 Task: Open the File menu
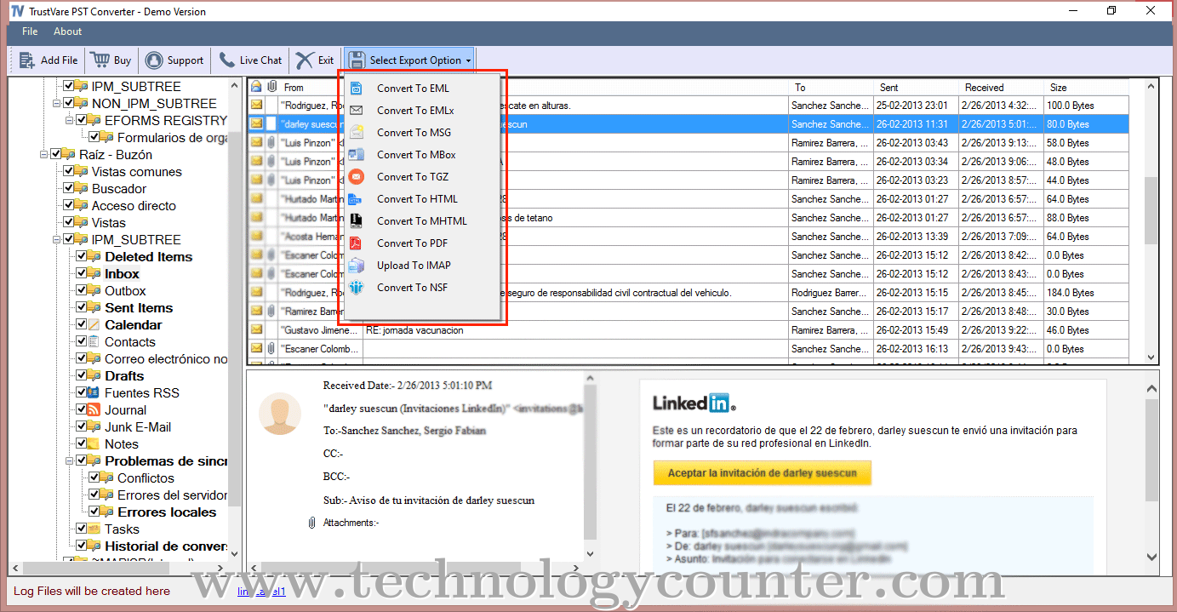pos(30,31)
